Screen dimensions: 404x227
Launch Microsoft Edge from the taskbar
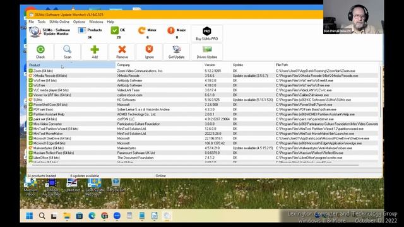tap(92, 216)
